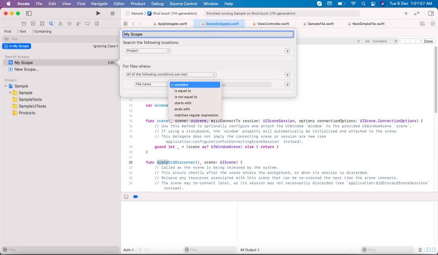Open All Output console dropdown
The height and width of the screenshot is (255, 438).
coord(250,250)
